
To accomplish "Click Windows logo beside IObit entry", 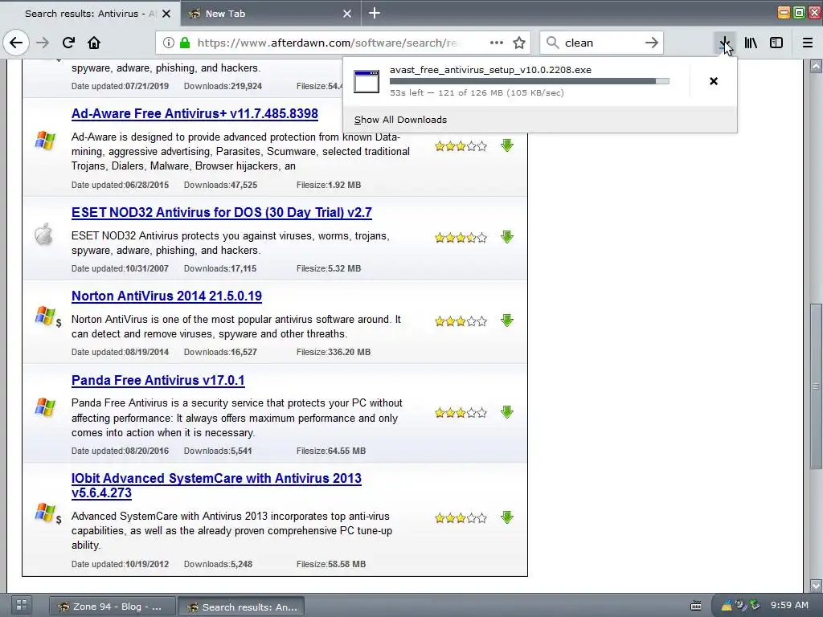I will tap(45, 512).
